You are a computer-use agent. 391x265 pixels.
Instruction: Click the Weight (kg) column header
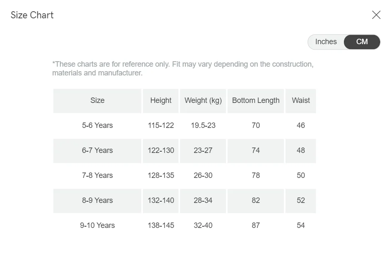click(x=203, y=100)
